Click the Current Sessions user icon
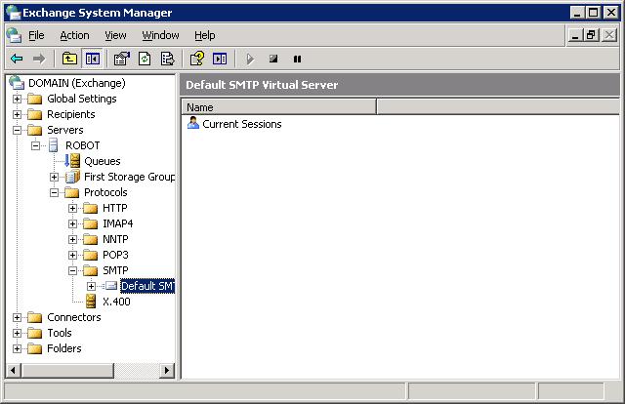Screen dimensions: 625x404 pyautogui.click(x=193, y=123)
